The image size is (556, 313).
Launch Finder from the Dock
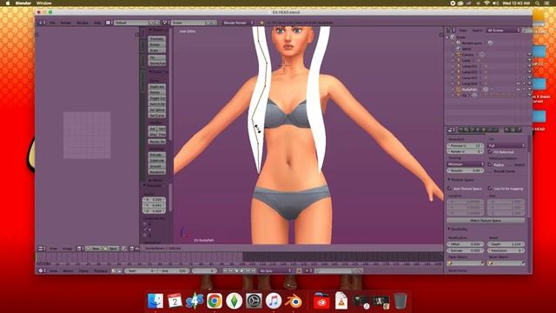(x=156, y=302)
